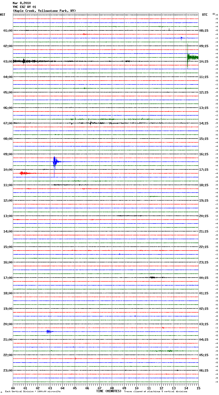Select the 01:00 MST time label
The image size is (219, 395).
coord(8,31)
